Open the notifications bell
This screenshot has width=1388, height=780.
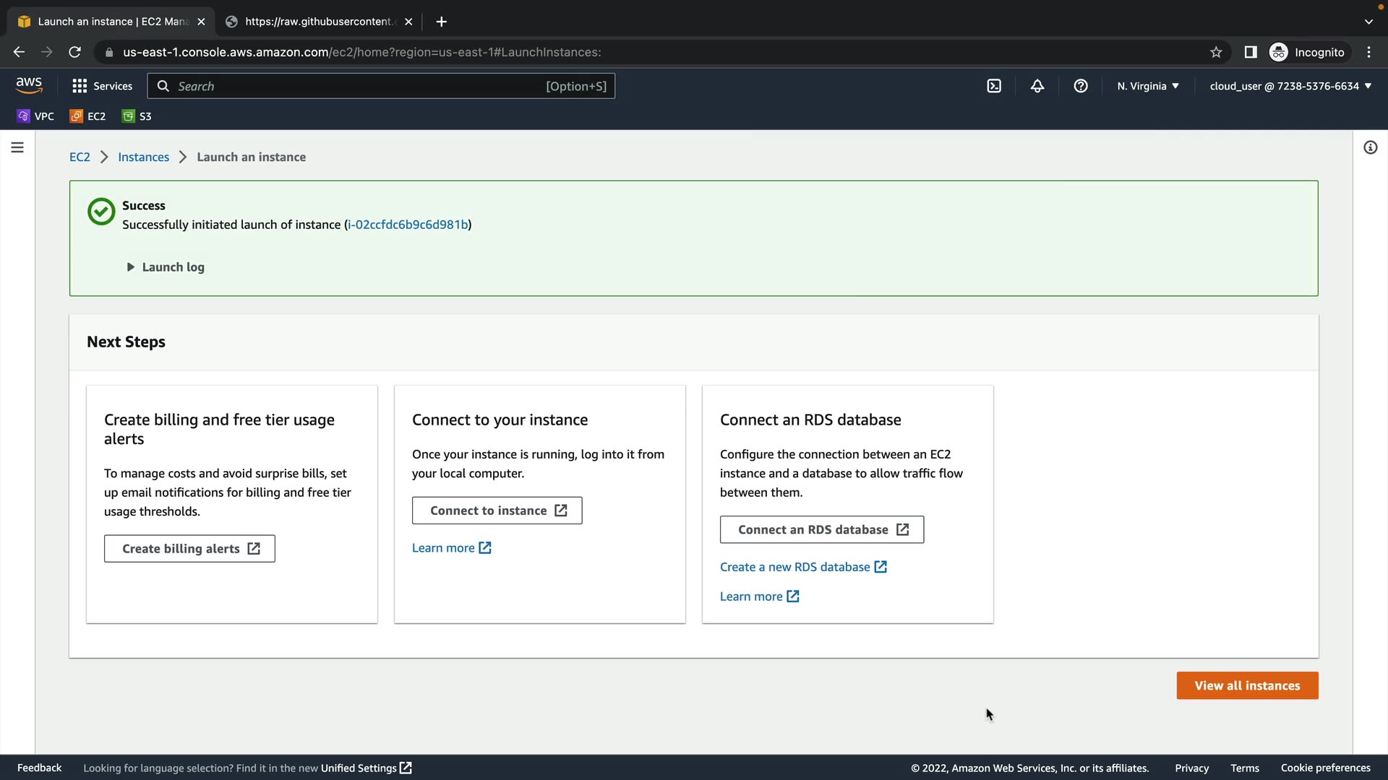coord(1037,86)
